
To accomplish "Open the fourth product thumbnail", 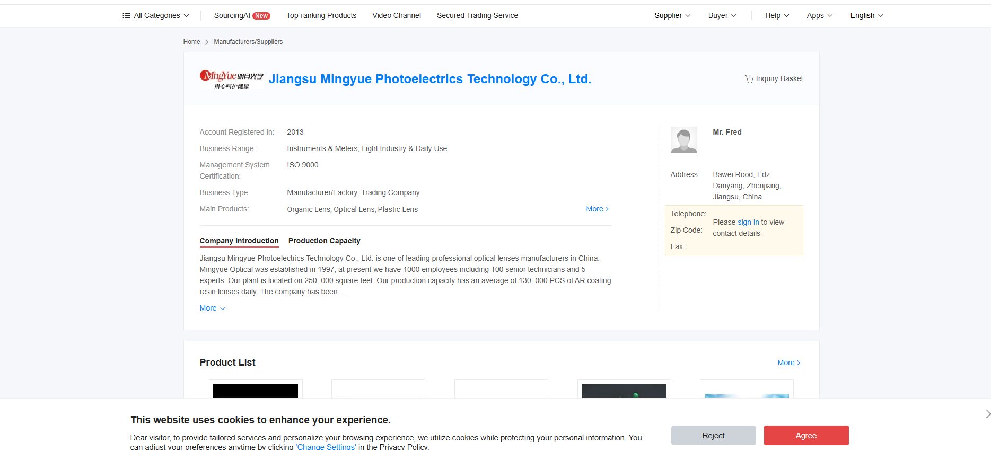I will tap(624, 390).
